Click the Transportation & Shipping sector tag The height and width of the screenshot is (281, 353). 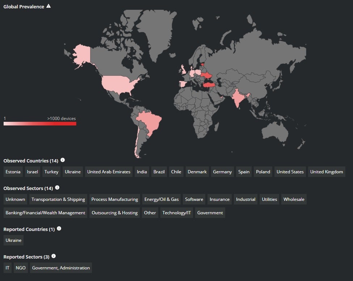tap(58, 199)
